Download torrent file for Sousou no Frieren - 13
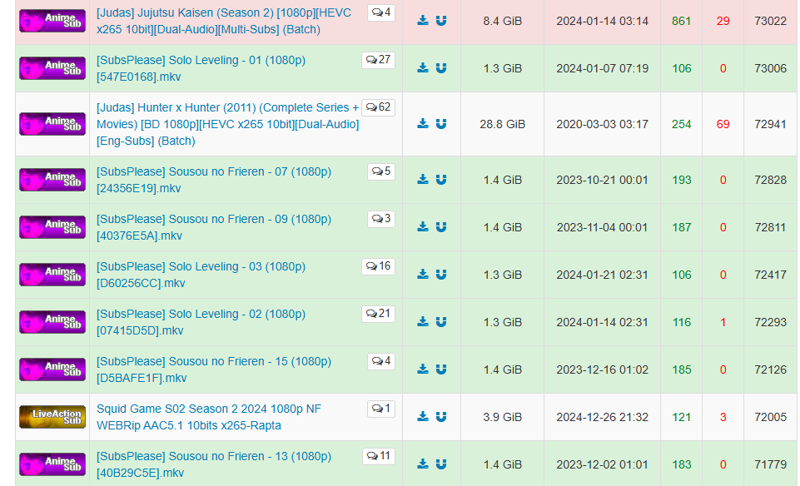Image resolution: width=800 pixels, height=486 pixels. click(x=422, y=464)
